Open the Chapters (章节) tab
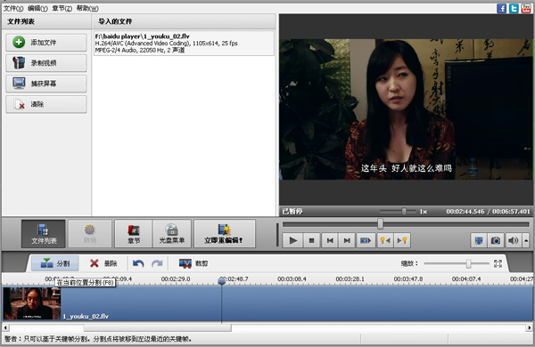 pyautogui.click(x=134, y=234)
